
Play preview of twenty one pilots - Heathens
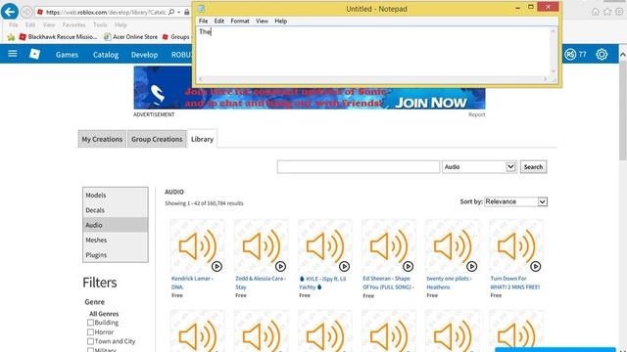[472, 266]
